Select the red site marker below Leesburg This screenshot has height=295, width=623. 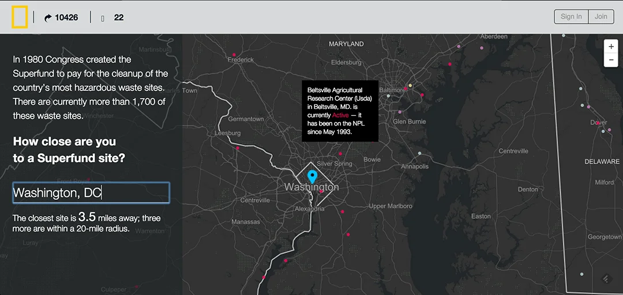[238, 148]
